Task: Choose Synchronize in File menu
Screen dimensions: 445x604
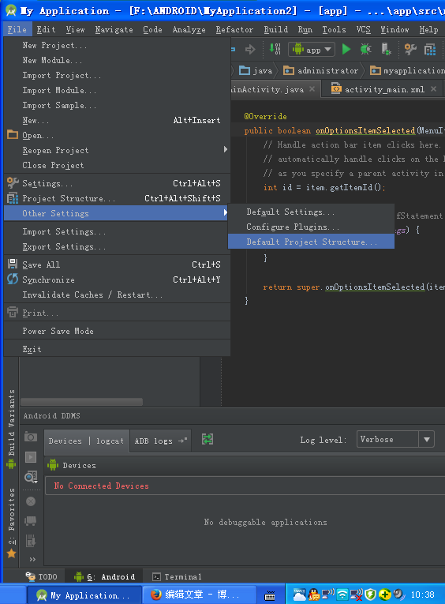Action: tap(117, 279)
